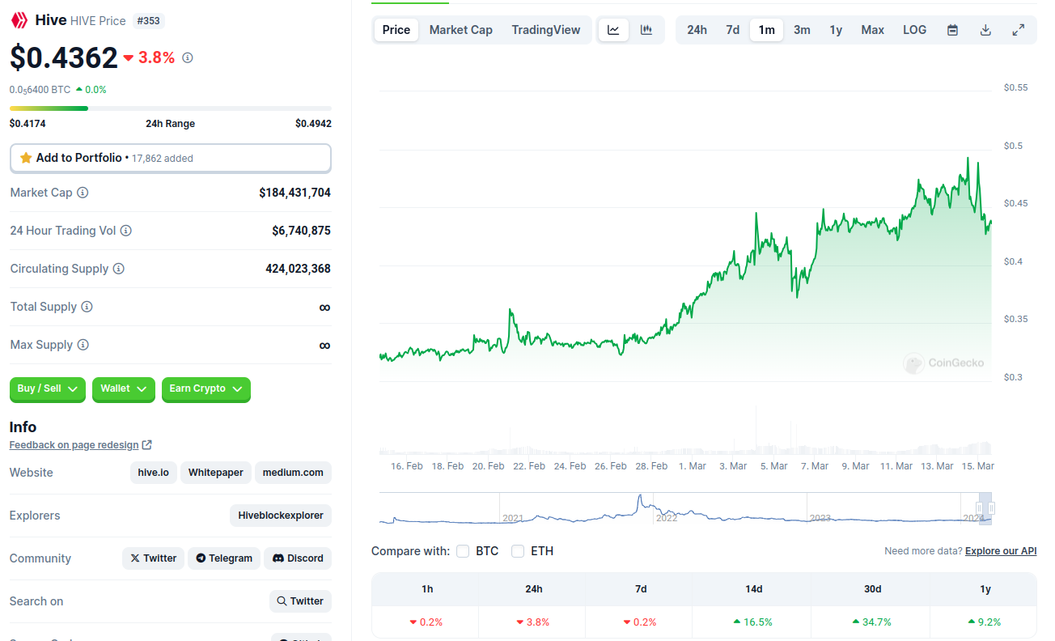
Task: Click circulating supply value 424,023,368
Action: coord(298,269)
